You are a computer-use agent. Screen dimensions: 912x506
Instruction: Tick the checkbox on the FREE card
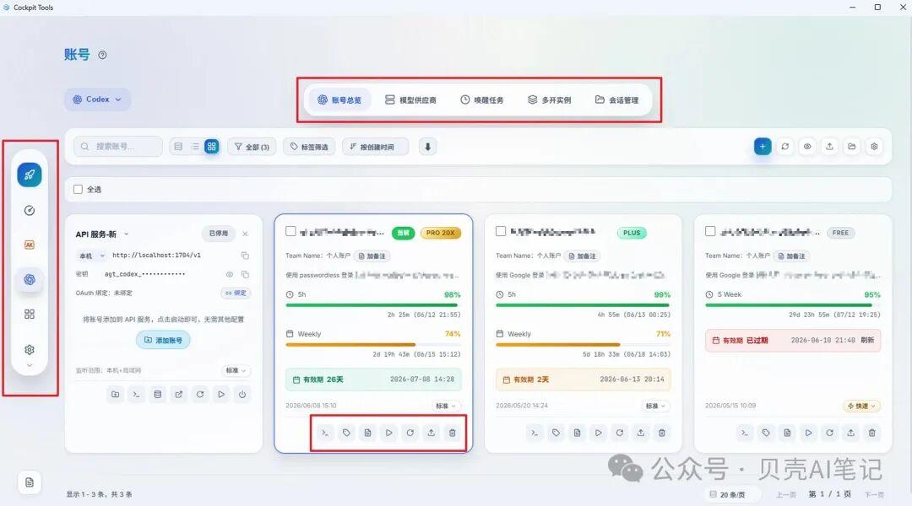[710, 231]
